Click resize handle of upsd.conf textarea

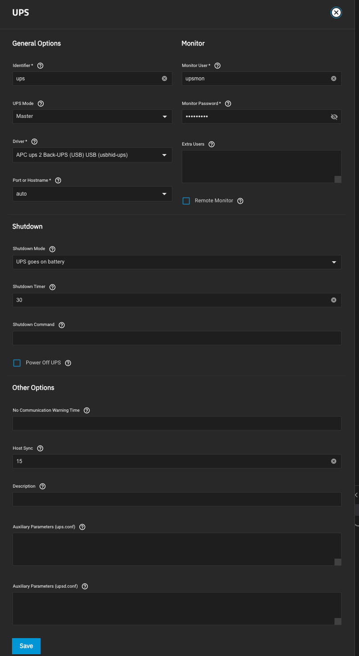(x=338, y=622)
